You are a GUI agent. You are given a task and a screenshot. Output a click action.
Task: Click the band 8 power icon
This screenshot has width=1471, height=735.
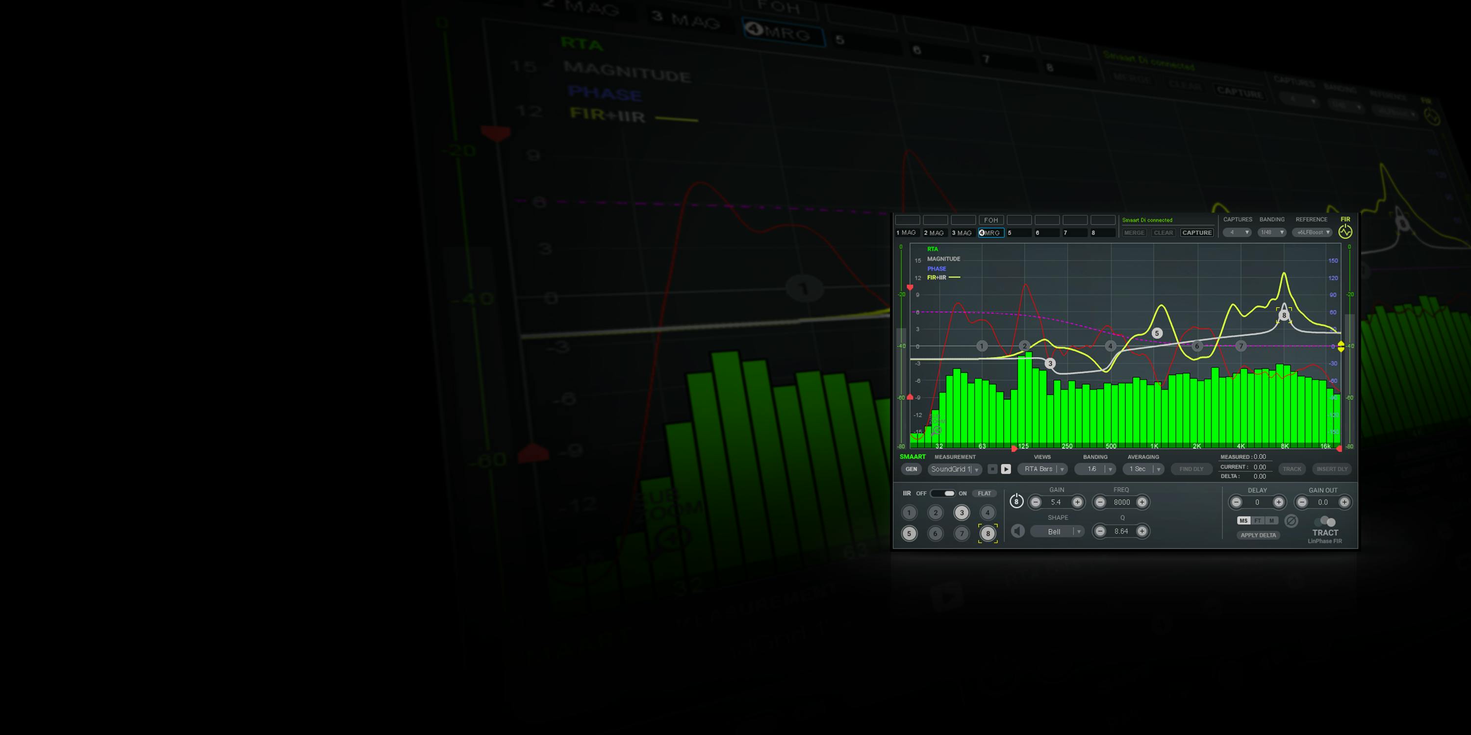coord(1016,502)
